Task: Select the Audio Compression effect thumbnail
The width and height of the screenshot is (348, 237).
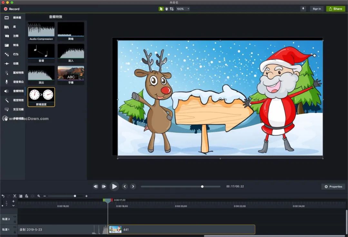Action: coord(41,31)
